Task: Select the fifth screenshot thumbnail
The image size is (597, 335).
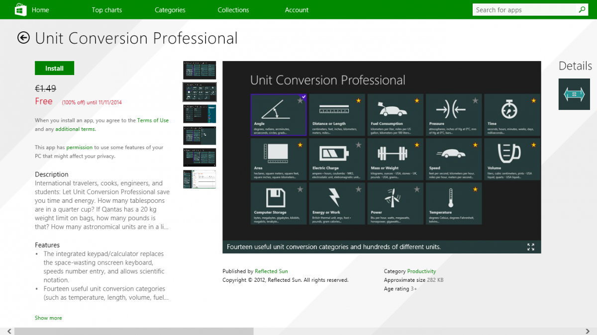Action: pos(199,158)
